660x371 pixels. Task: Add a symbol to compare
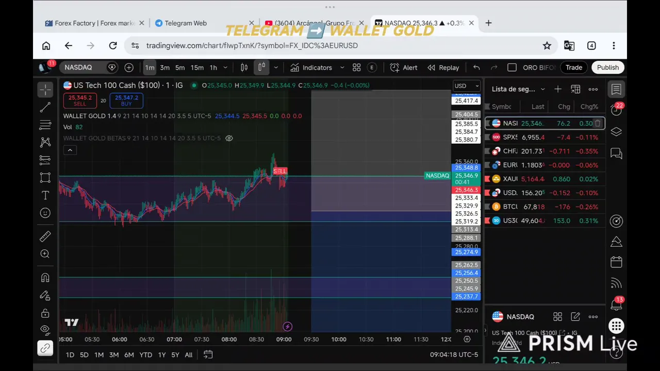(x=129, y=68)
